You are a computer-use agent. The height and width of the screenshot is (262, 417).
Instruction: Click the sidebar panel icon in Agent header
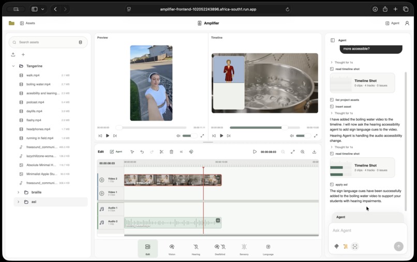[x=333, y=40]
